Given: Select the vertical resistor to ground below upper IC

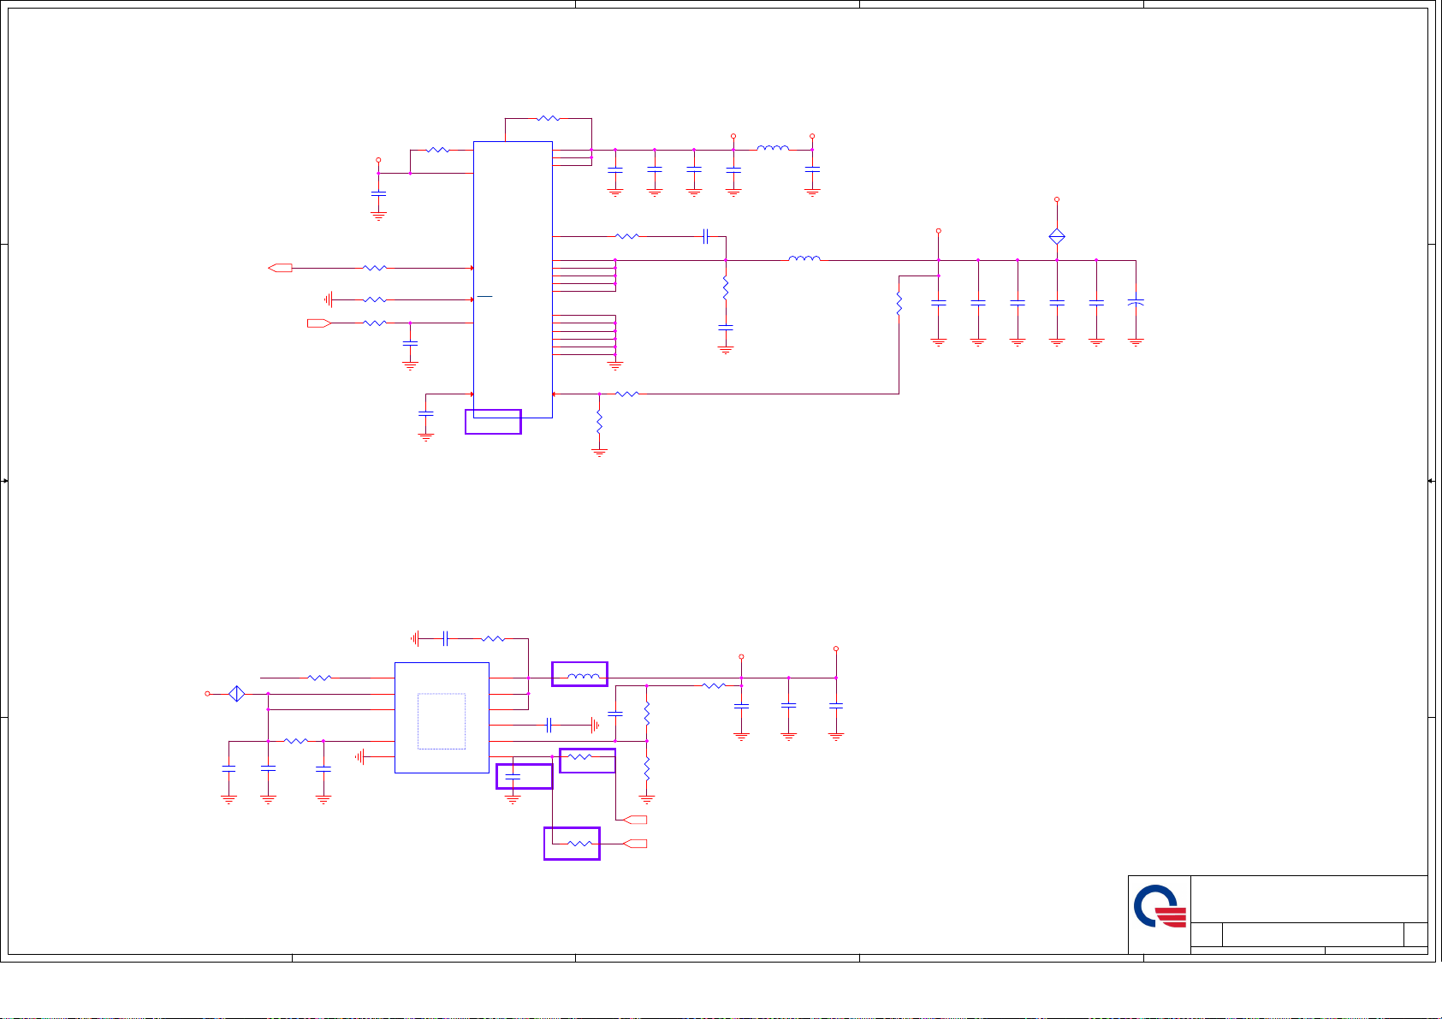Looking at the screenshot, I should [599, 424].
